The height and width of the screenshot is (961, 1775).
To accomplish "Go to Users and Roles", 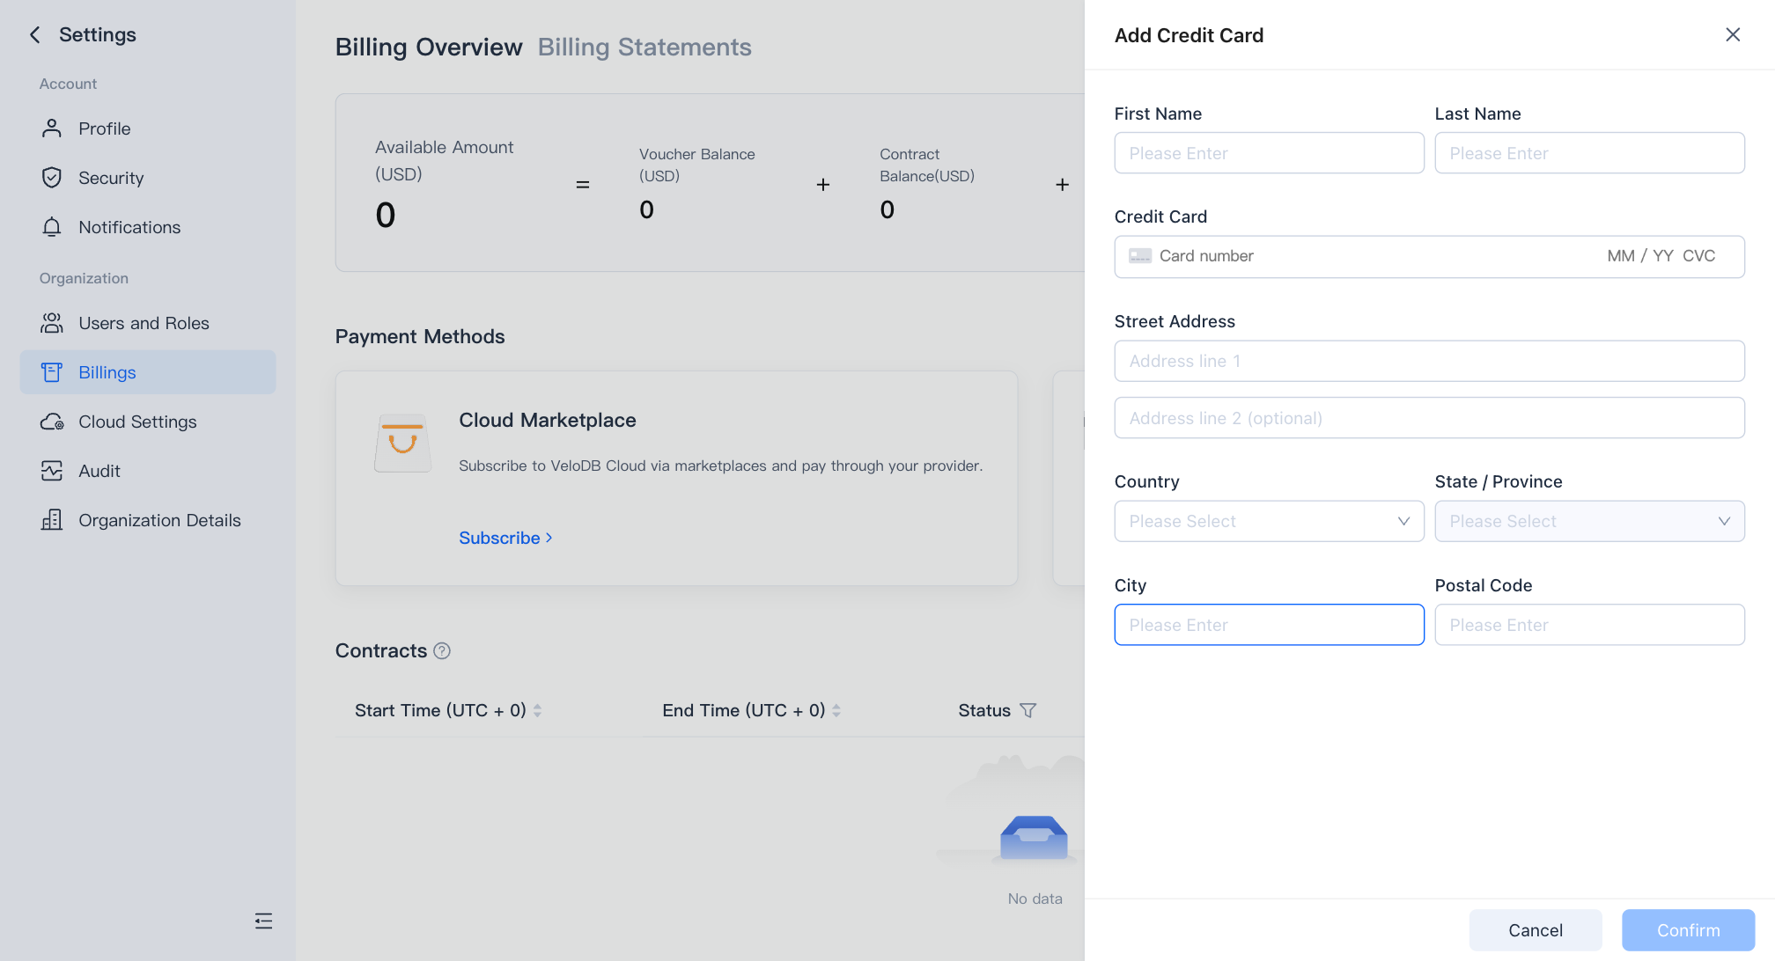I will tap(143, 323).
